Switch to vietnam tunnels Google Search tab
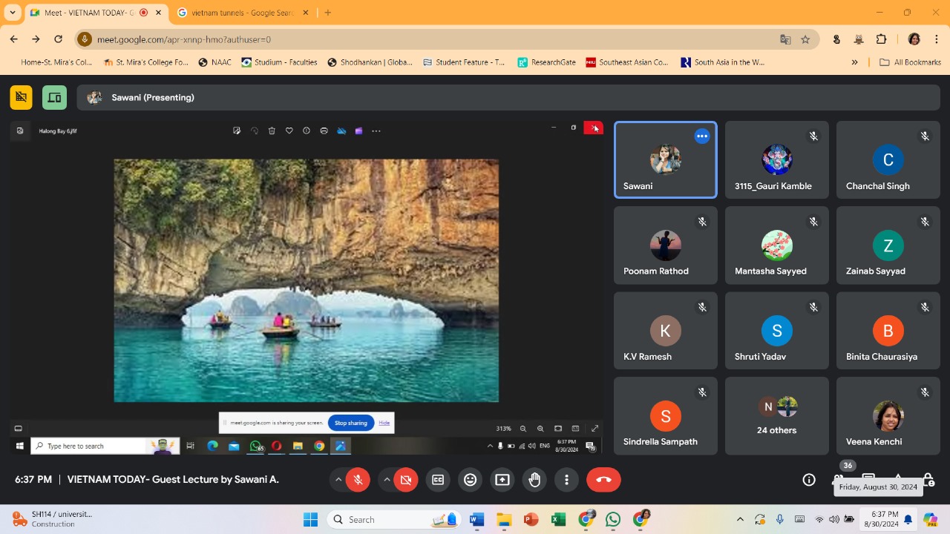950x534 pixels. pyautogui.click(x=242, y=13)
